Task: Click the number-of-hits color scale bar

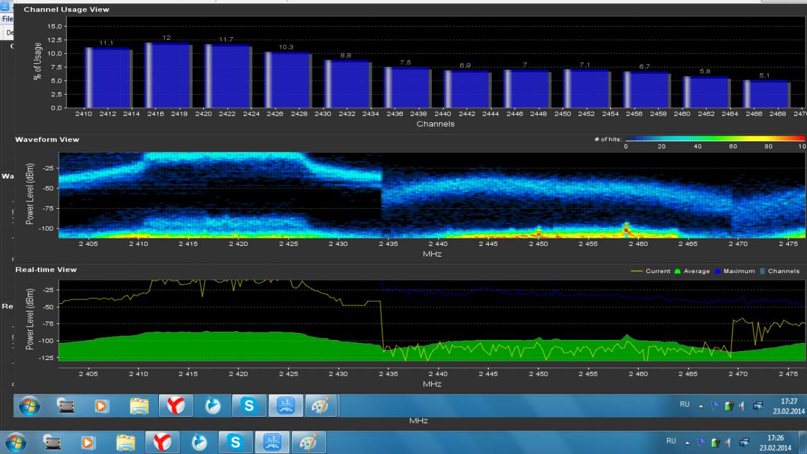Action: (715, 139)
